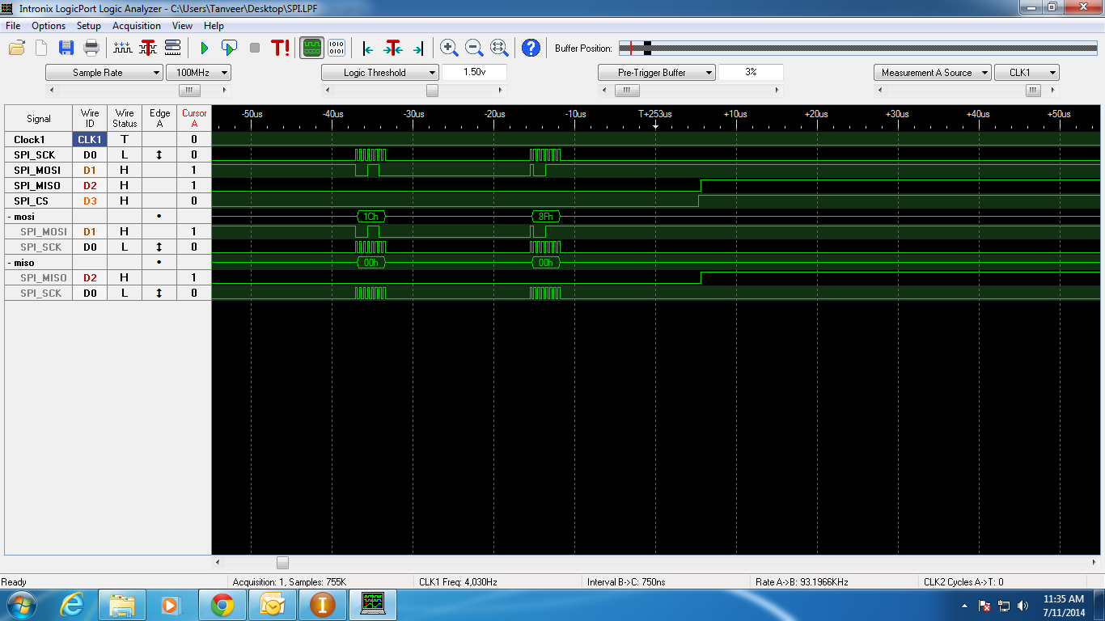1105x621 pixels.
Task: Create a new blank file
Action: click(41, 48)
